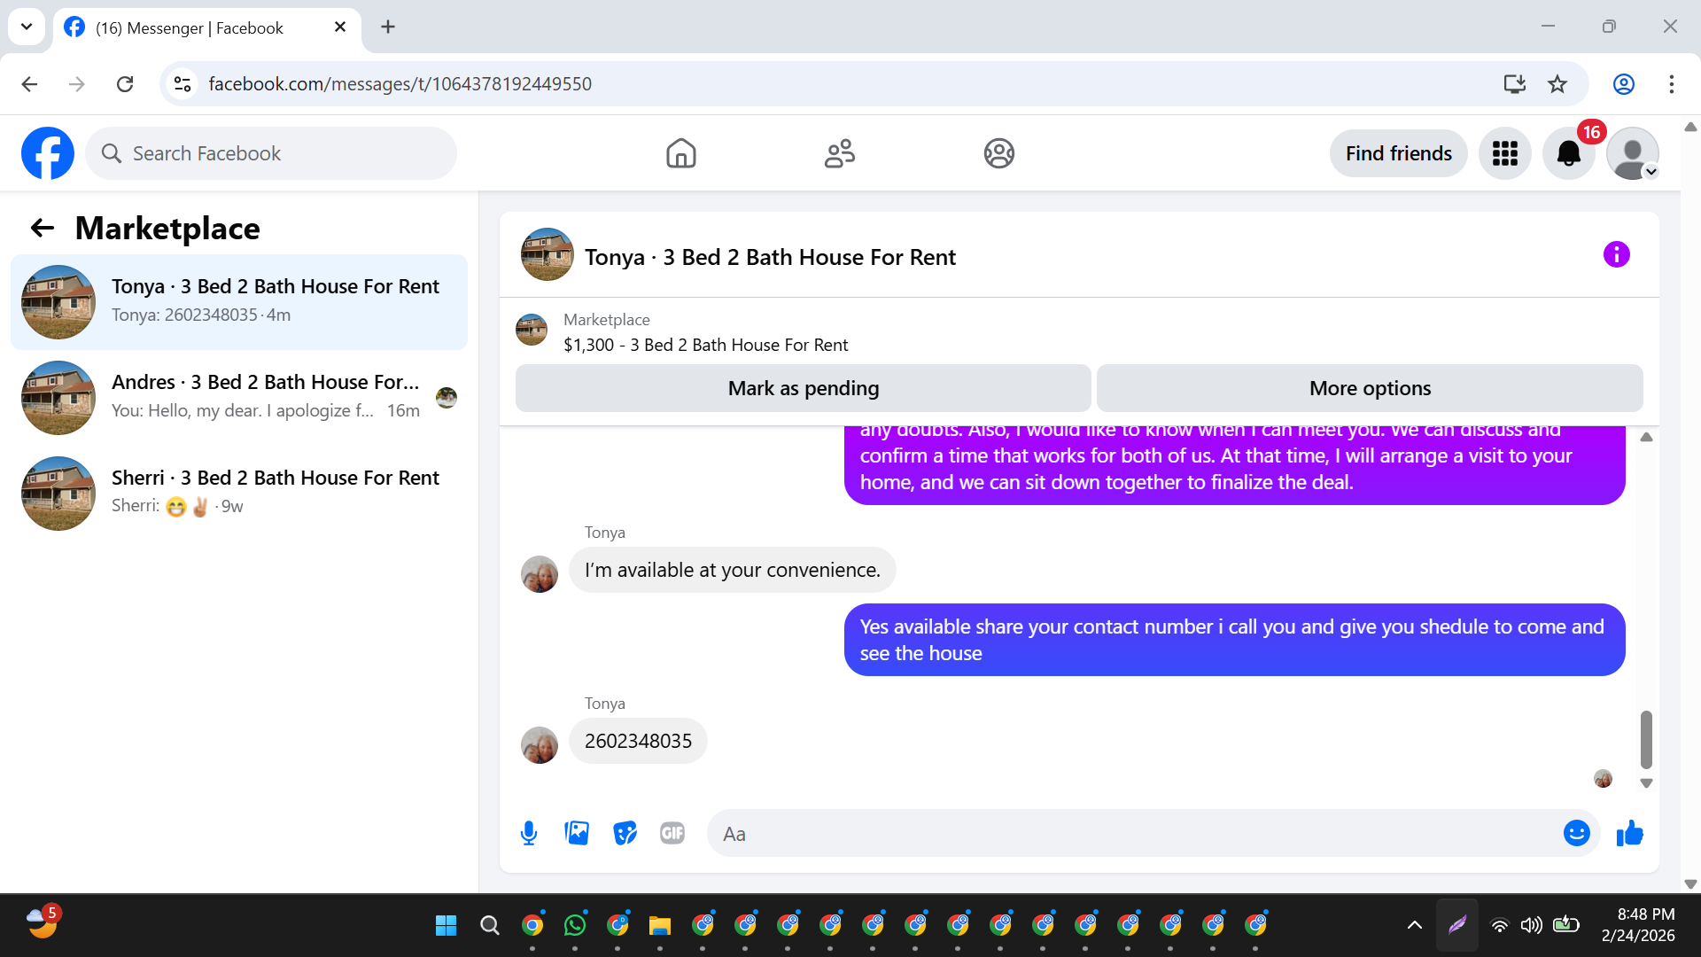This screenshot has width=1701, height=957.
Task: Open the notifications bell
Action: click(x=1568, y=153)
